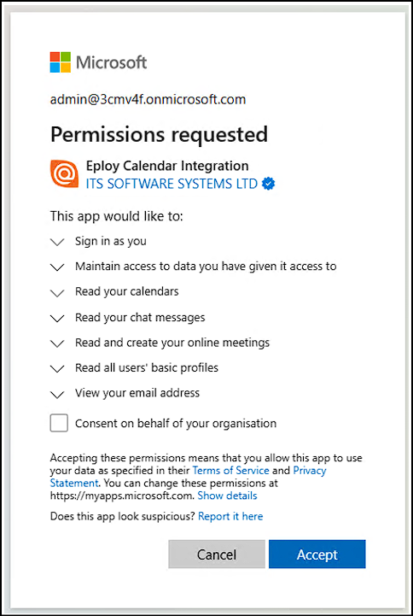Click the Microsoft four-square logo
The width and height of the screenshot is (413, 616).
pyautogui.click(x=60, y=62)
